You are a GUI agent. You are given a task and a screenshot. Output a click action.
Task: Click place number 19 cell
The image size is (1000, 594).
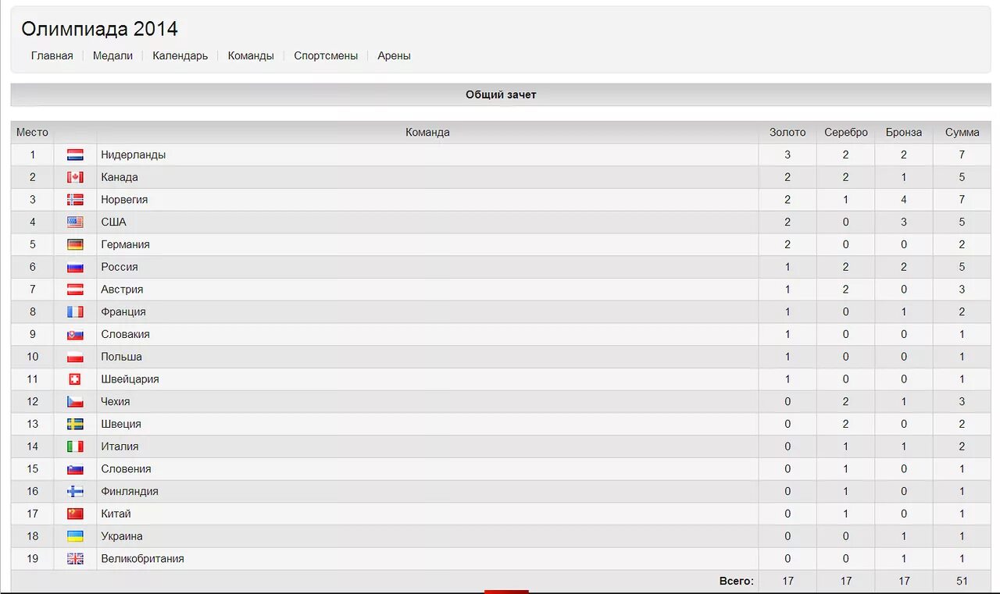pyautogui.click(x=32, y=559)
